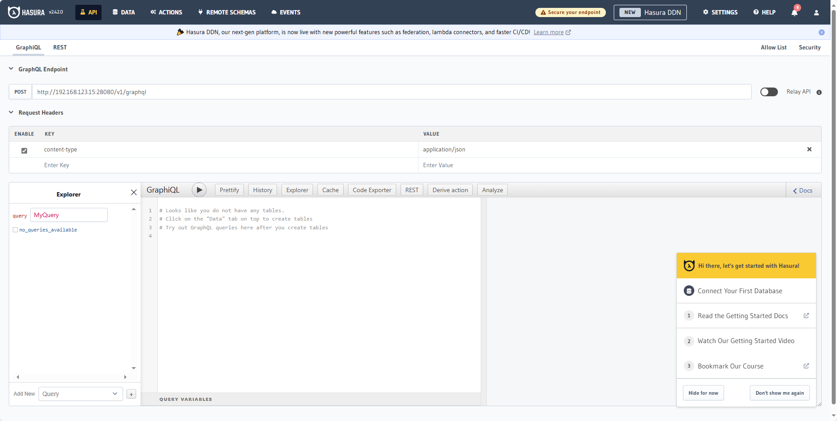Expand the Docs panel

click(x=803, y=190)
